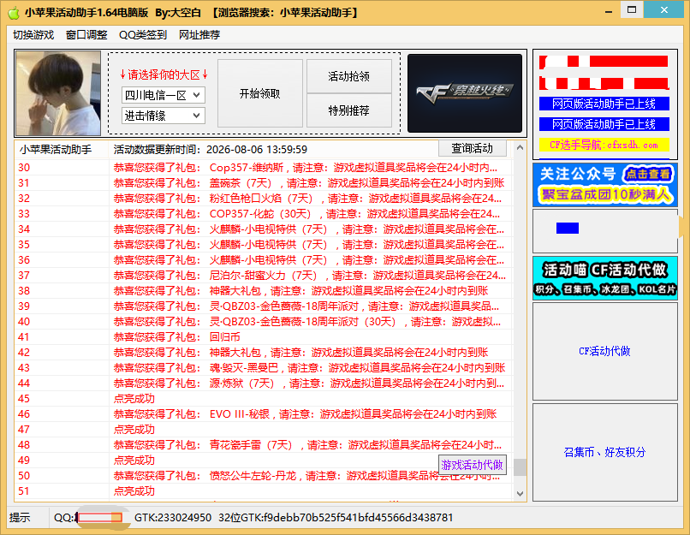The height and width of the screenshot is (535, 690).
Task: Select log row 39 灵·QBZ03-金色蔷薇
Action: pos(263,306)
